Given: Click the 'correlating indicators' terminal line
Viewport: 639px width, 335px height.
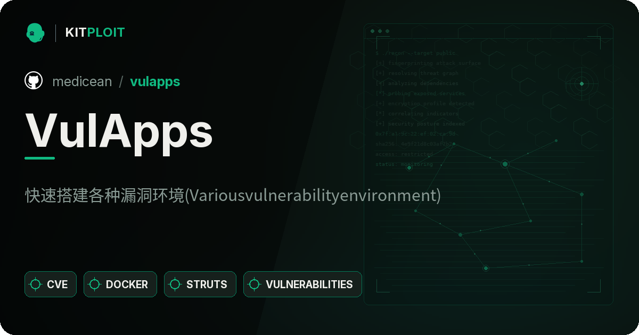Looking at the screenshot, I should 416,114.
